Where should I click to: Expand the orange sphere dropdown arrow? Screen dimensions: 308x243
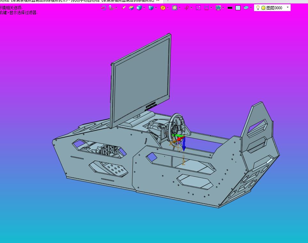tap(168, 8)
